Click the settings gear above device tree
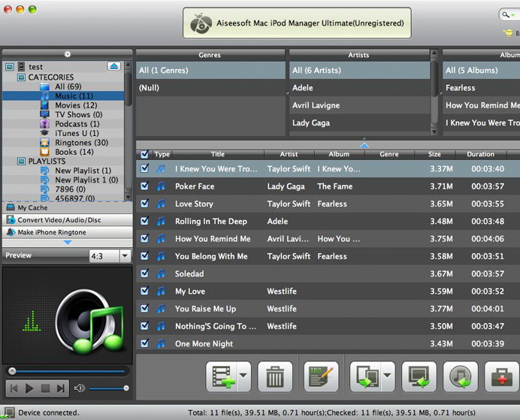Viewport: 520px width, 420px height. pyautogui.click(x=68, y=54)
